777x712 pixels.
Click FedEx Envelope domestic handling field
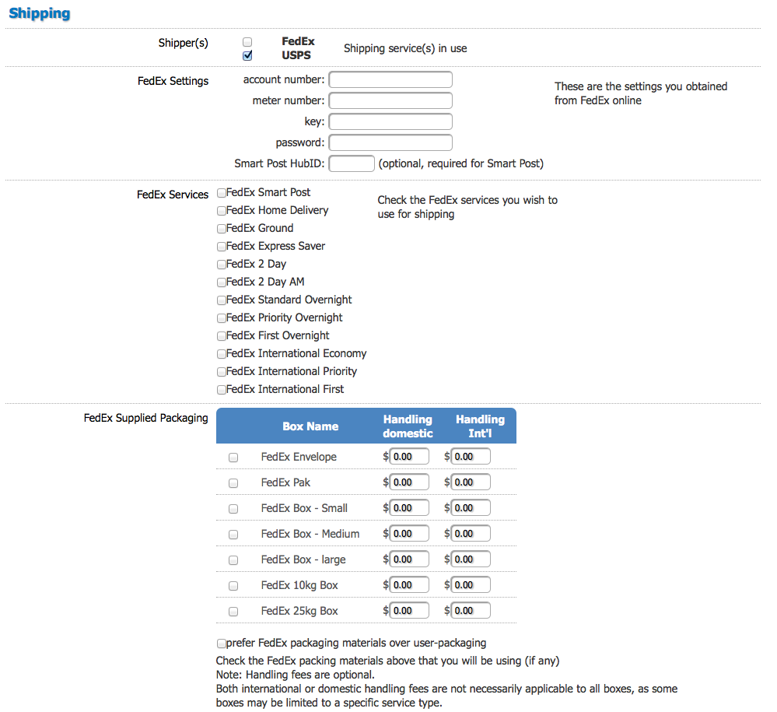[x=409, y=456]
